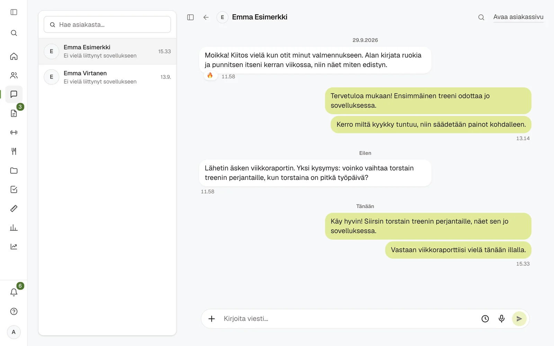Open global search from the sidebar
Screen dimensions: 554x346
coord(14,33)
